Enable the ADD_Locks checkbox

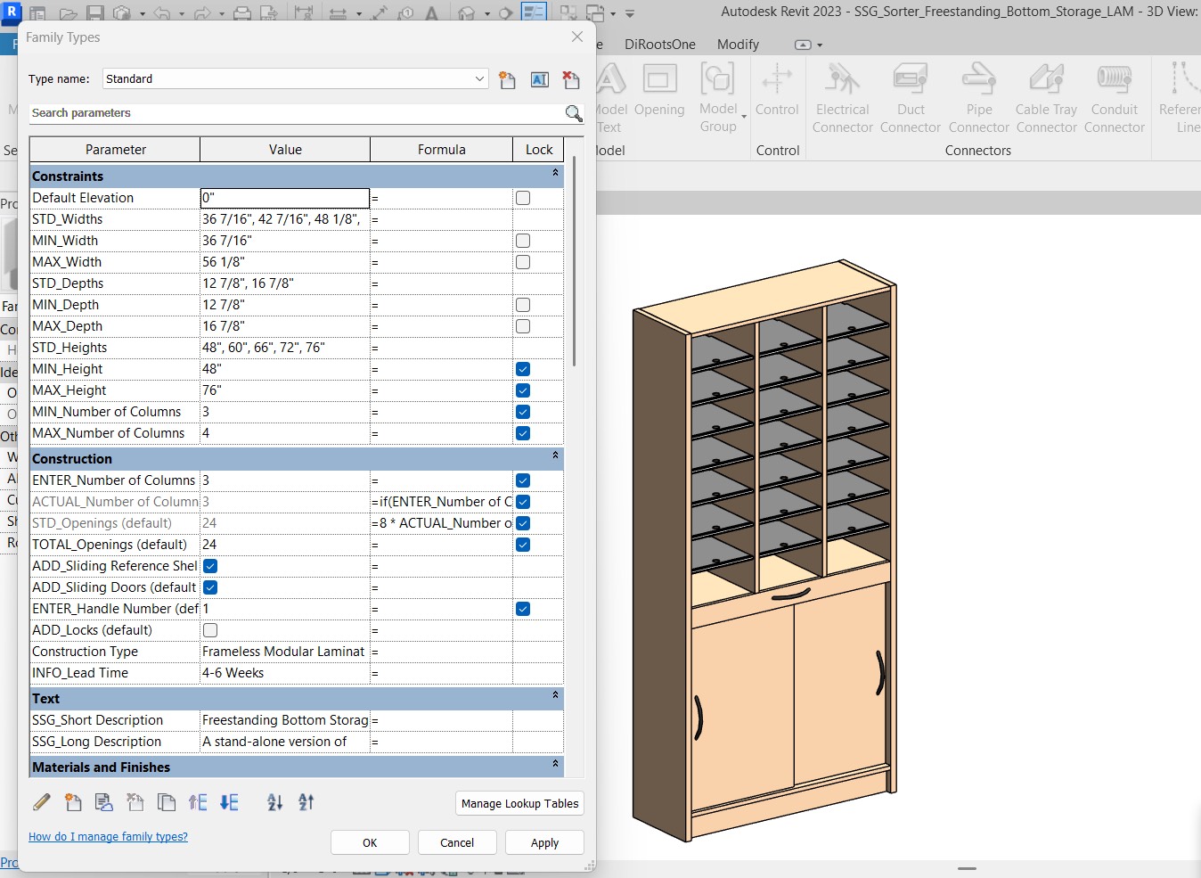pyautogui.click(x=210, y=630)
